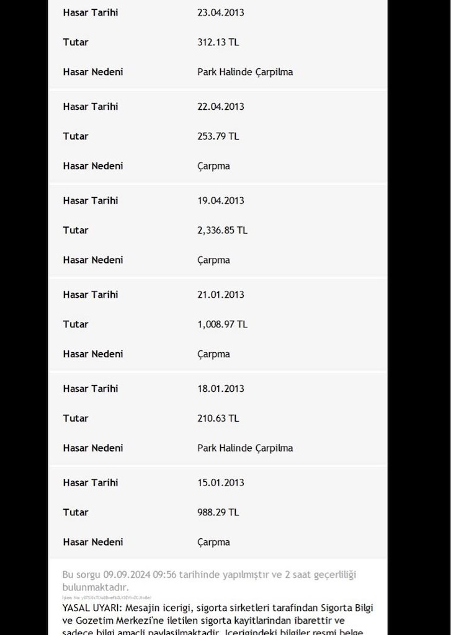The height and width of the screenshot is (635, 451).
Task: Click the amount 210.63 TL
Action: click(218, 419)
